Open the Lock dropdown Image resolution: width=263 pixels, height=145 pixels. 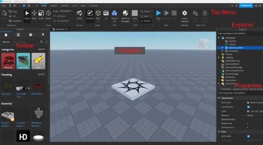pyautogui.click(x=150, y=16)
